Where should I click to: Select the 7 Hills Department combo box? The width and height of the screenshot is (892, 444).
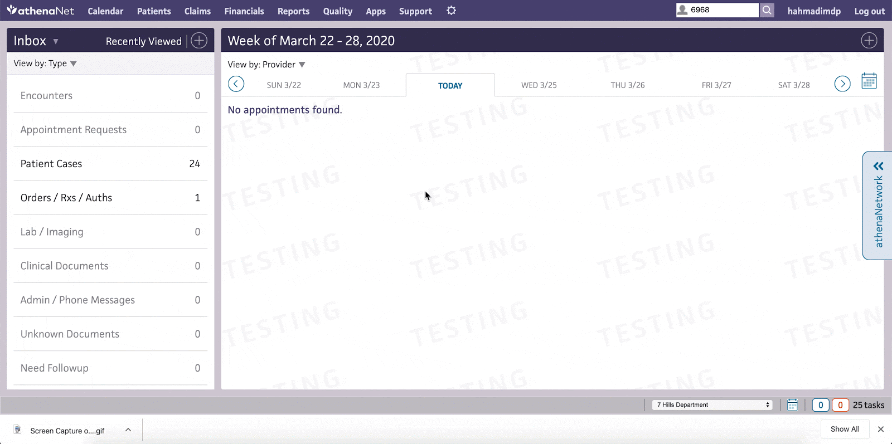pyautogui.click(x=712, y=405)
